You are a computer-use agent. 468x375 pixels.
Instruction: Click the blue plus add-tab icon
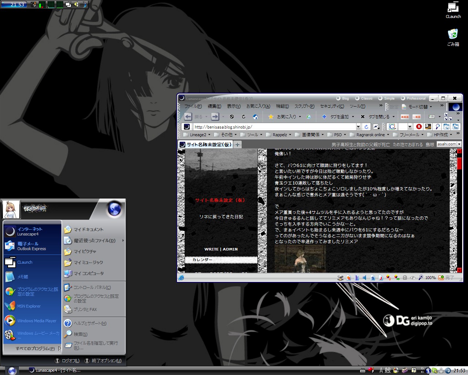click(324, 116)
